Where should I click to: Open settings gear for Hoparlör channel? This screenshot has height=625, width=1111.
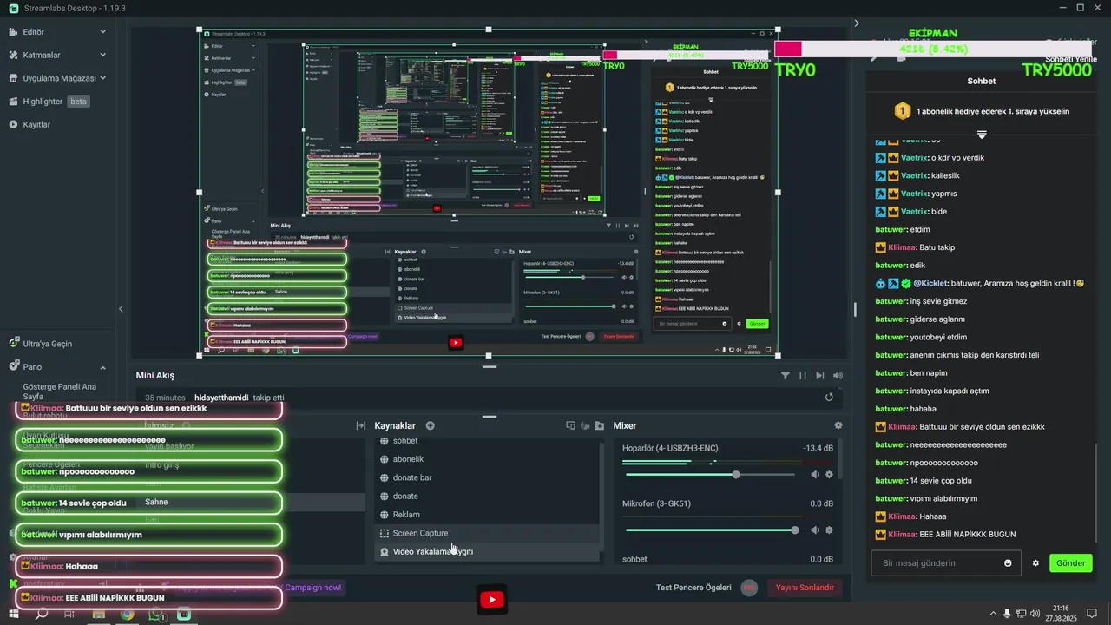829,475
